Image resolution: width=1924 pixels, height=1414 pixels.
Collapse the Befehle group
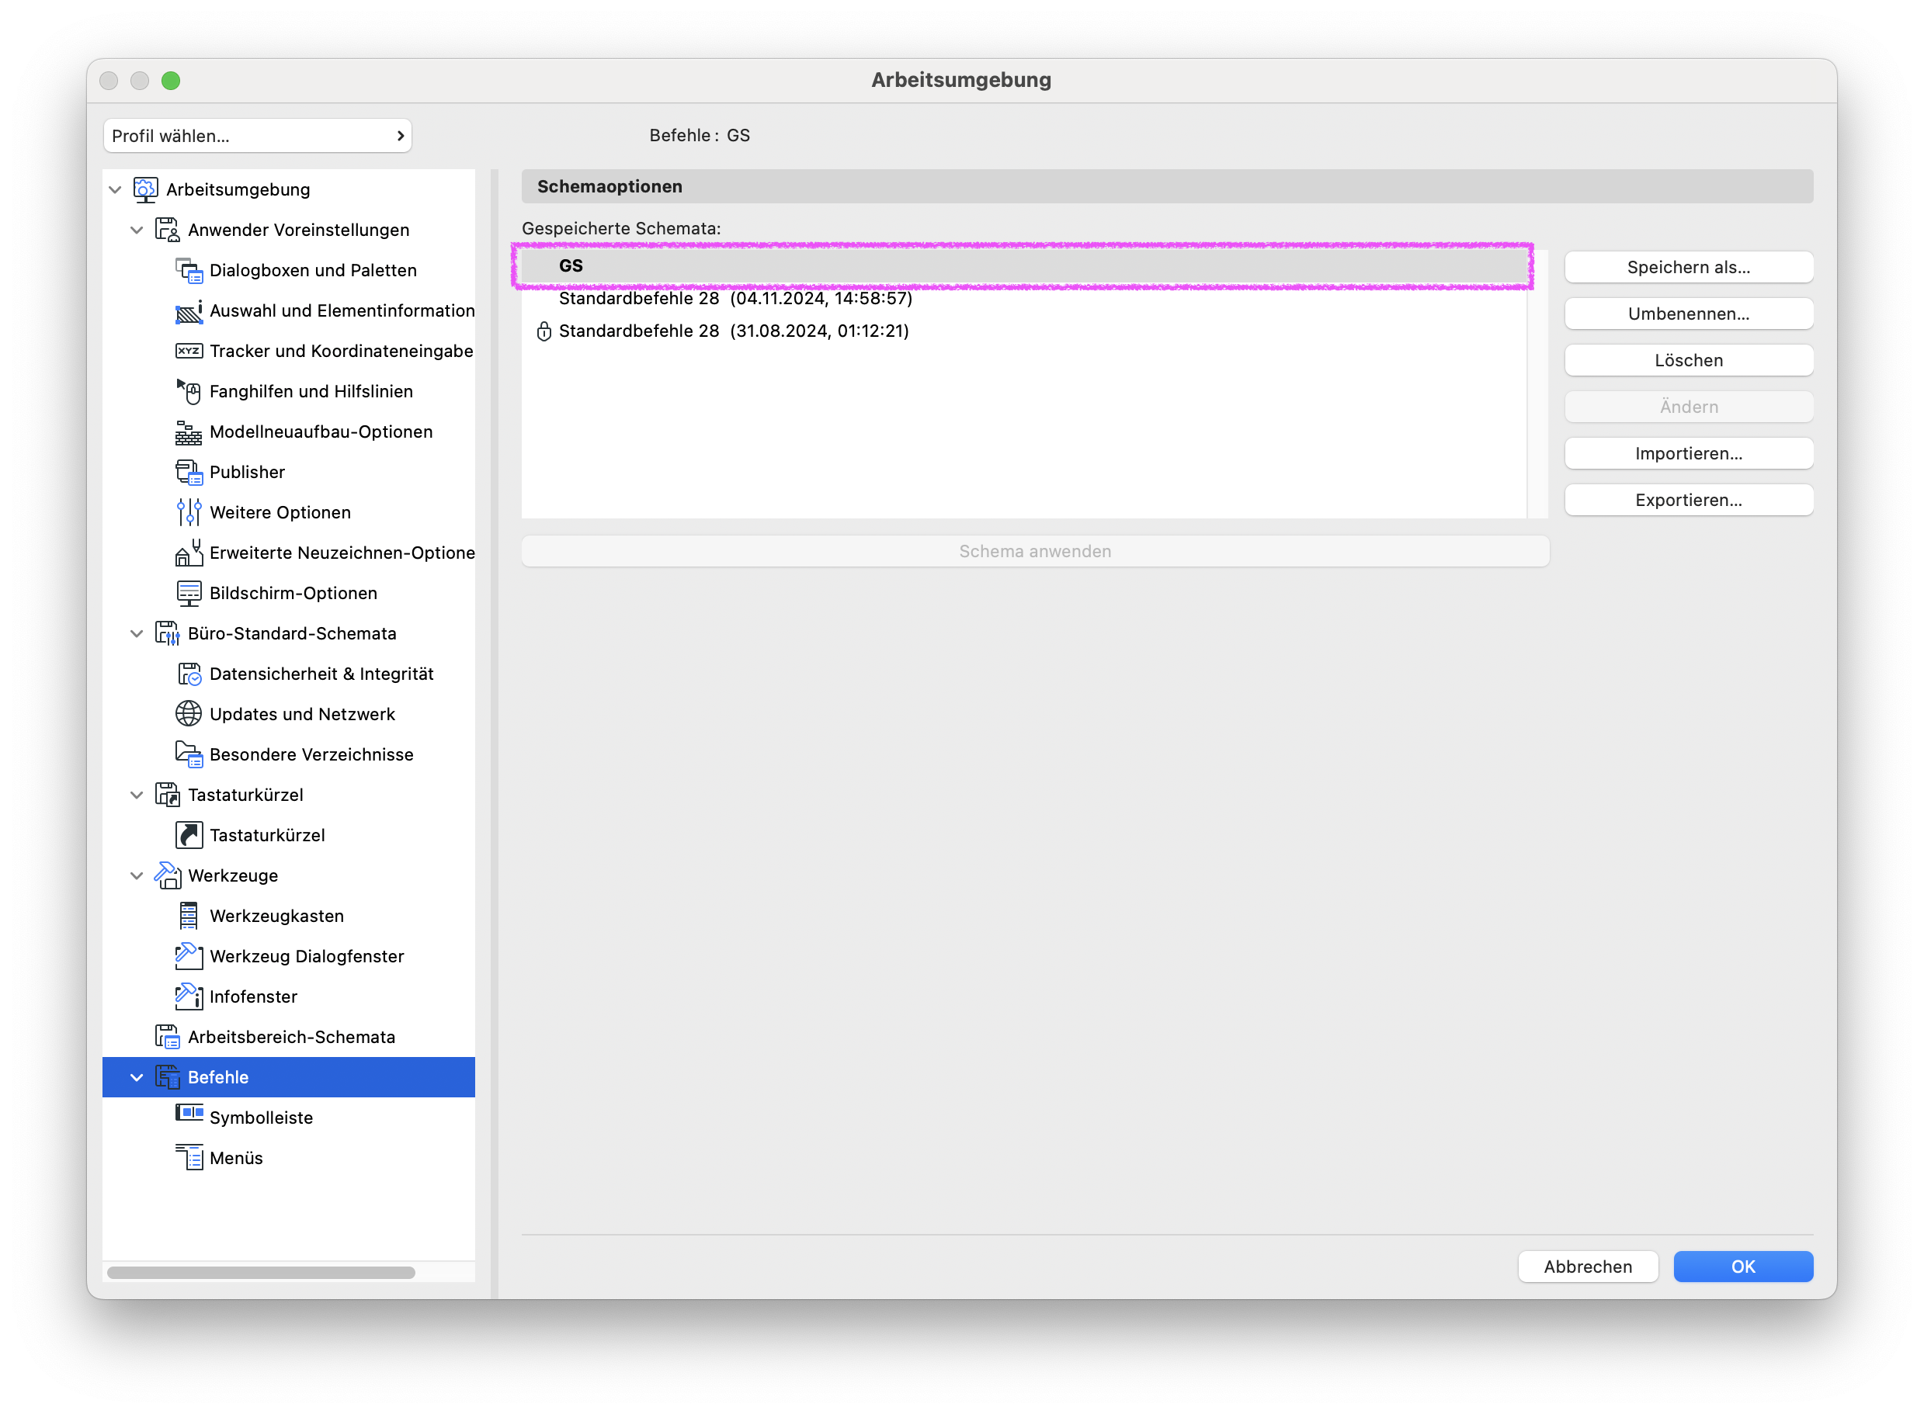(136, 1076)
